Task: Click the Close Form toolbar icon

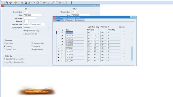Action: [x=29, y=2]
